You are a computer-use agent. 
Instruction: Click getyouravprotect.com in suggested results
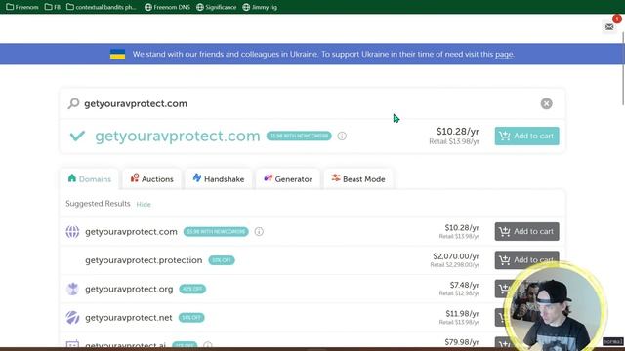coord(131,232)
